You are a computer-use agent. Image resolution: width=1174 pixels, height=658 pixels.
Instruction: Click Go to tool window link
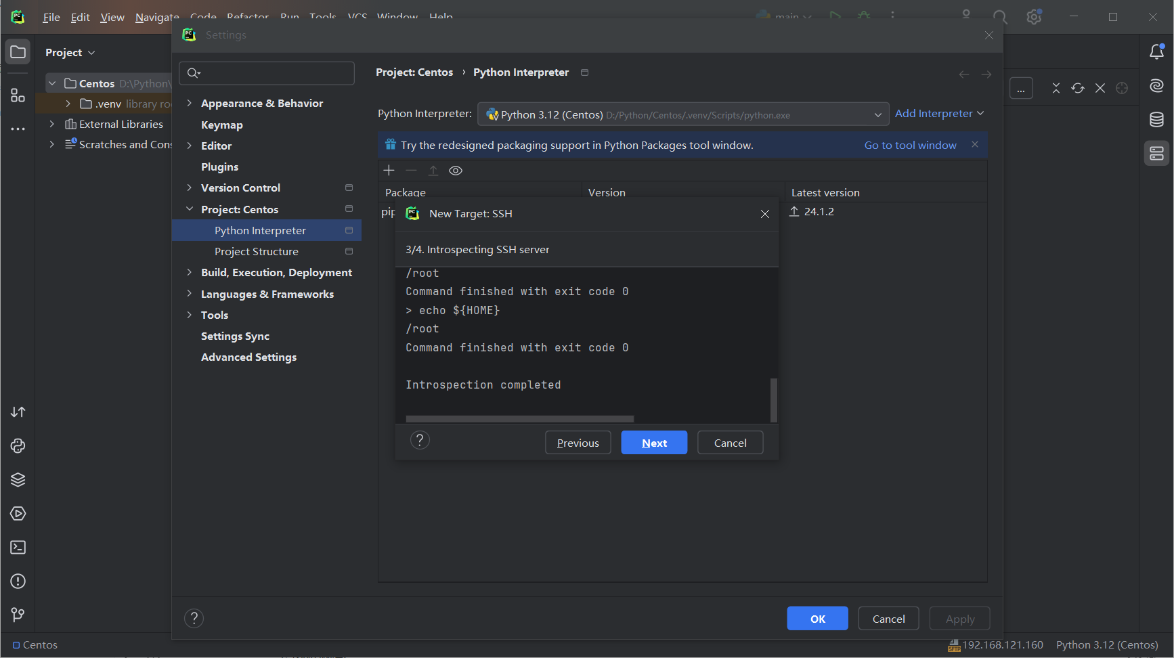click(910, 145)
